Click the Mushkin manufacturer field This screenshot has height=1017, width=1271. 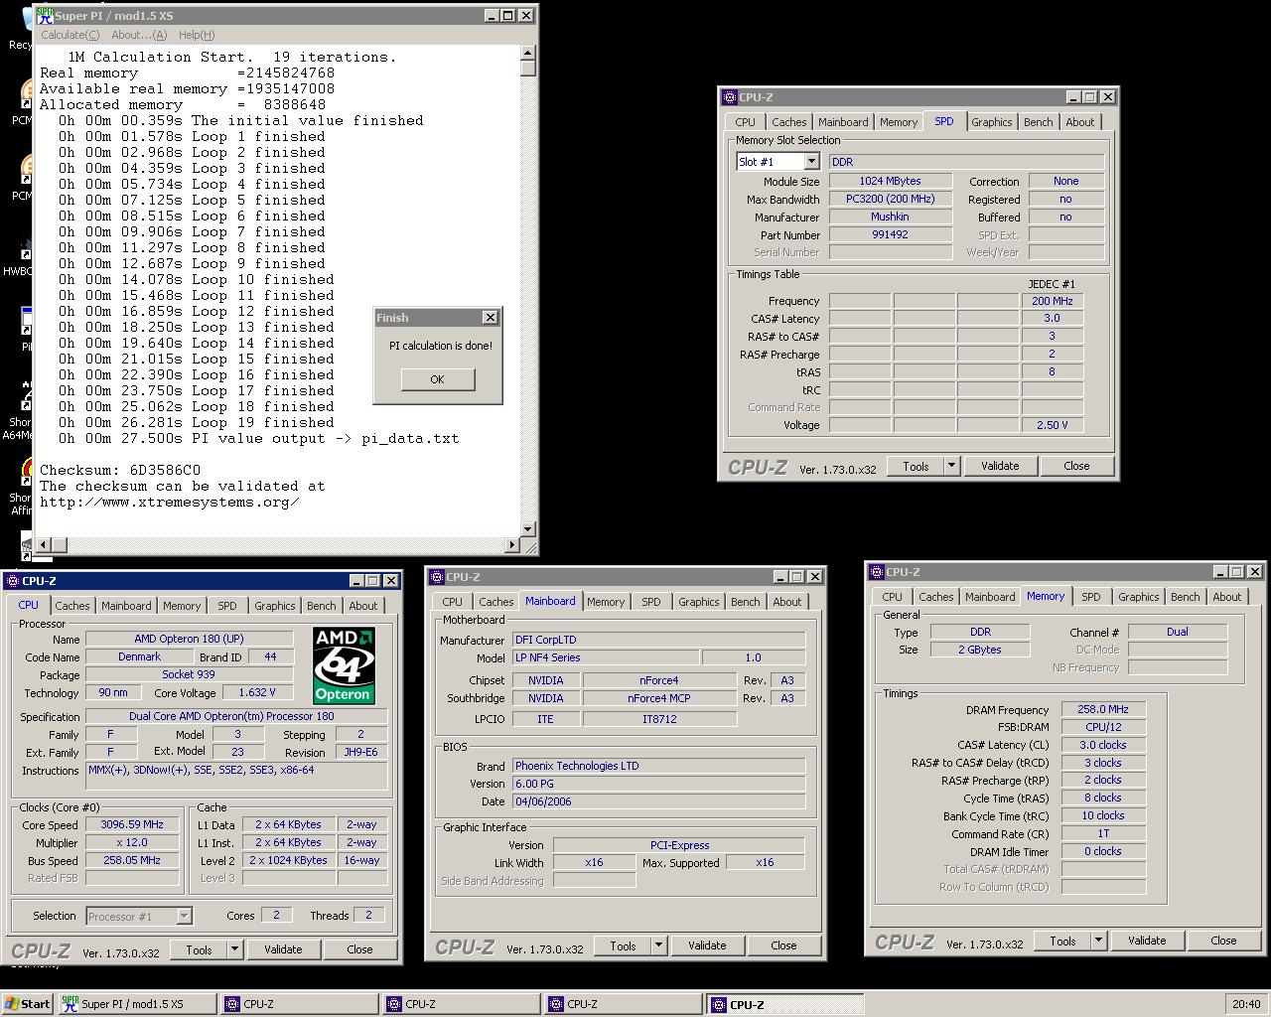pos(890,217)
